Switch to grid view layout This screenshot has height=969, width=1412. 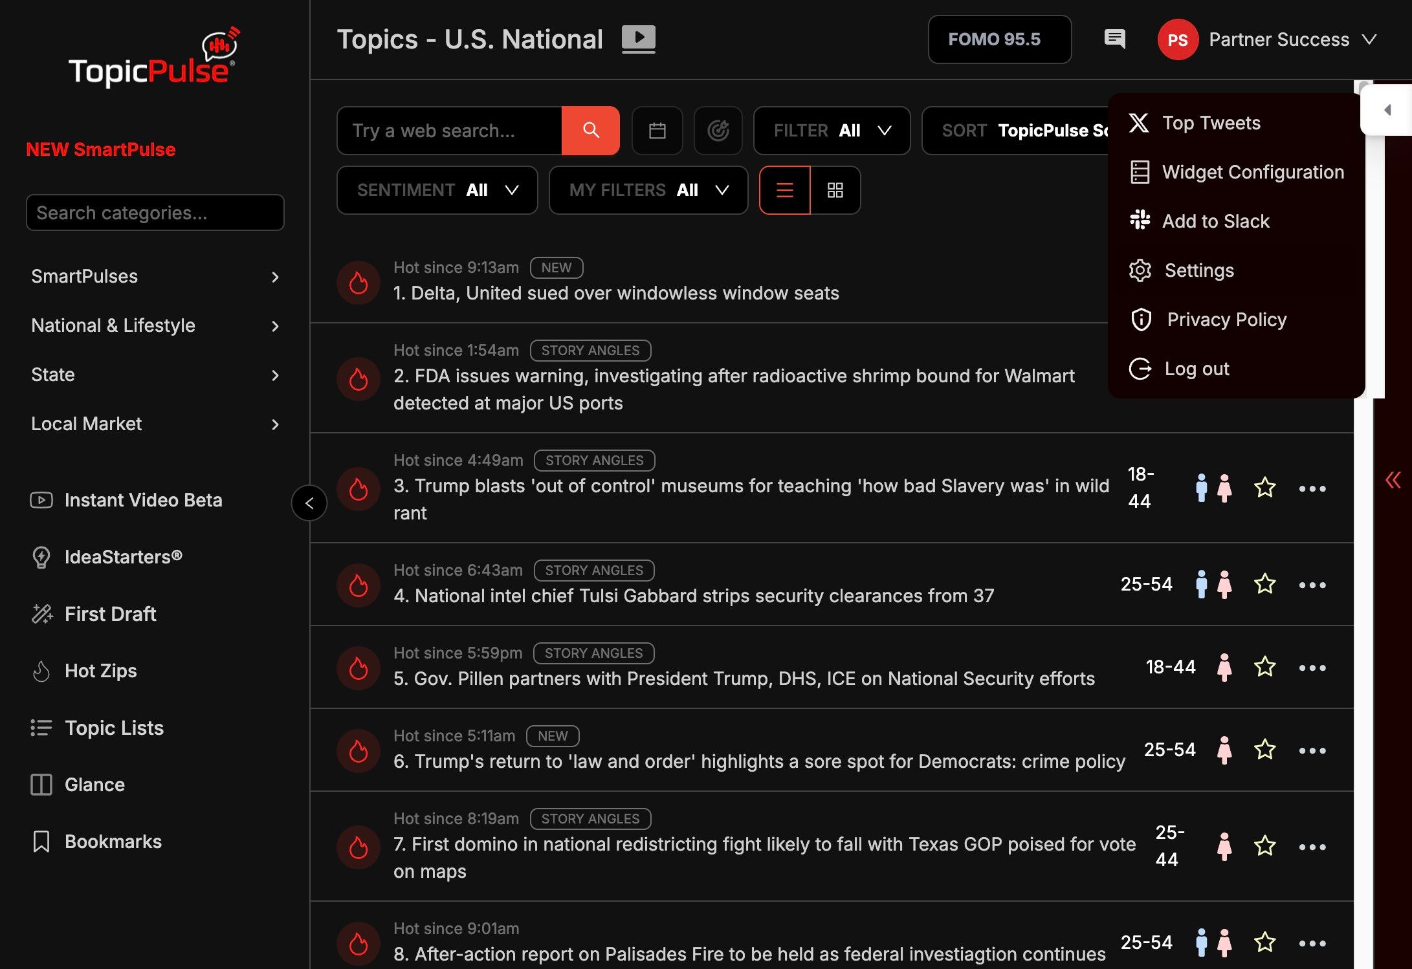[x=835, y=190]
